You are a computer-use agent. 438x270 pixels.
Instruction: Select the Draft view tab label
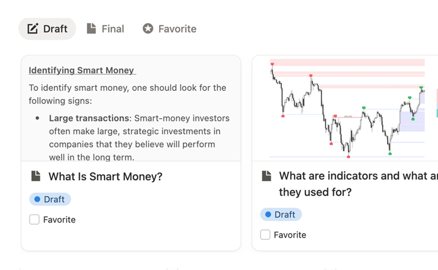(55, 29)
